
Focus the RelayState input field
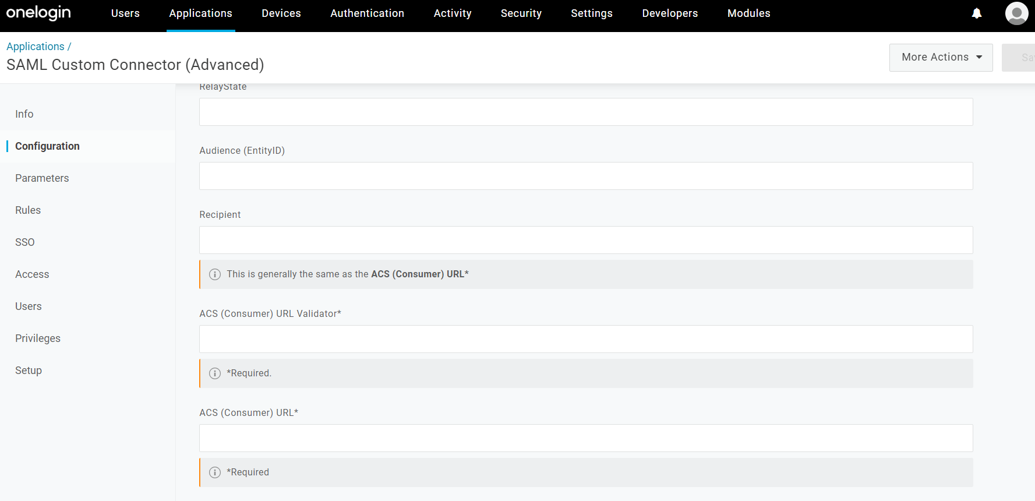(x=586, y=112)
